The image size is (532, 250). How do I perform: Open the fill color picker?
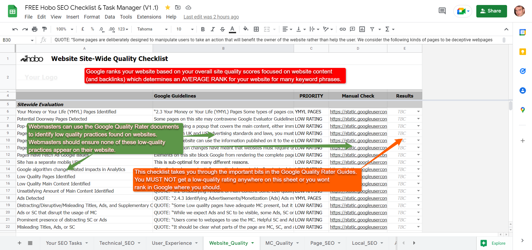246,29
